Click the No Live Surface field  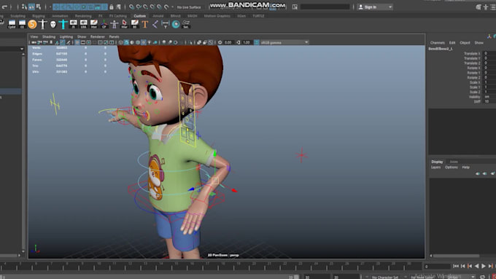[189, 7]
